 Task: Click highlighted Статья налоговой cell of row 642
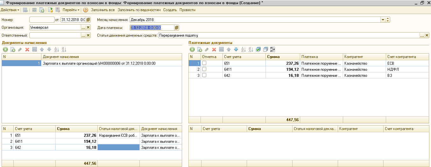pyautogui.click(x=118, y=147)
